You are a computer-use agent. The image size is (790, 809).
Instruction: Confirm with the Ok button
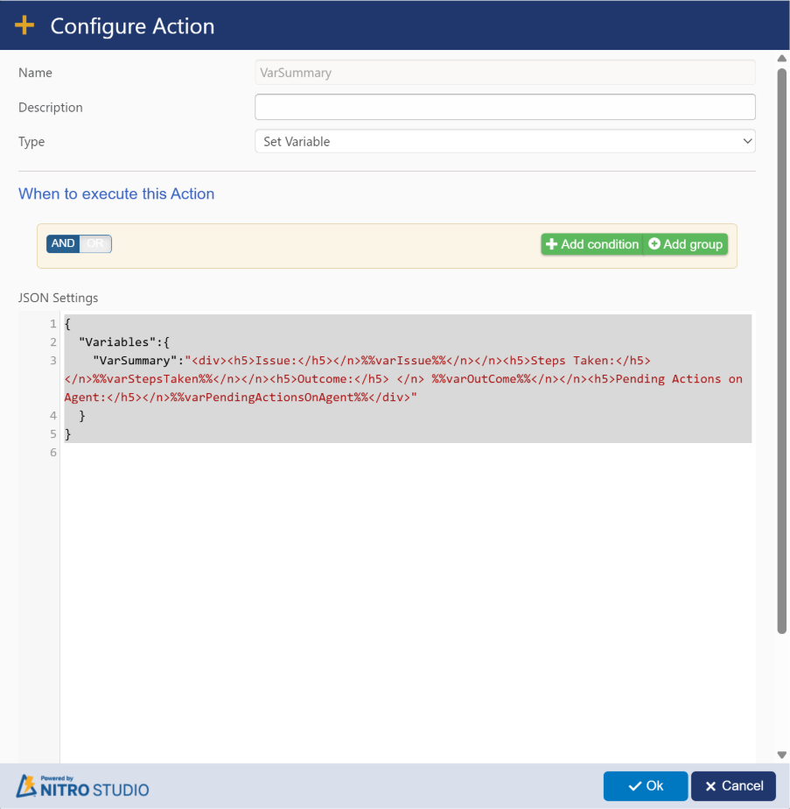pos(646,786)
